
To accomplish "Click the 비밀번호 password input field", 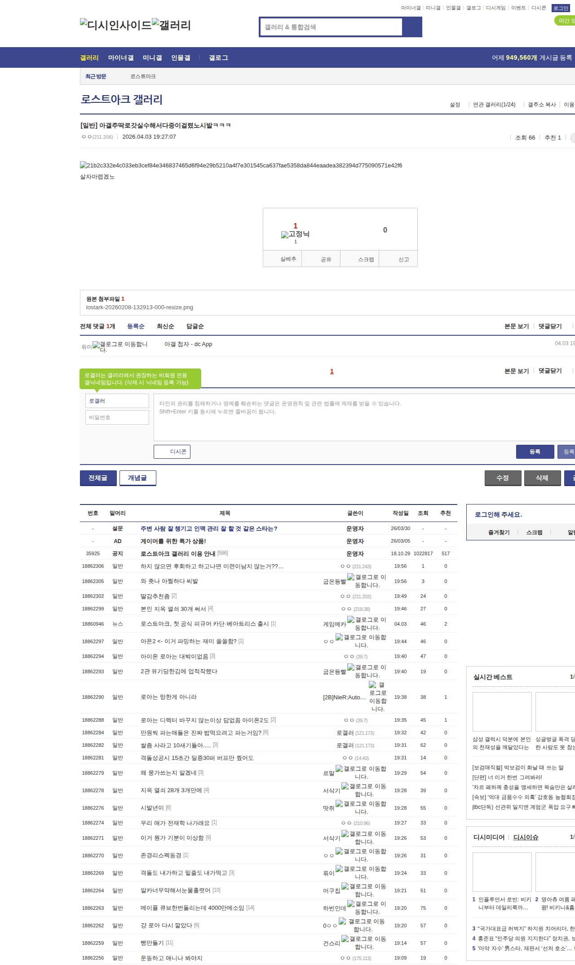I will pyautogui.click(x=117, y=417).
